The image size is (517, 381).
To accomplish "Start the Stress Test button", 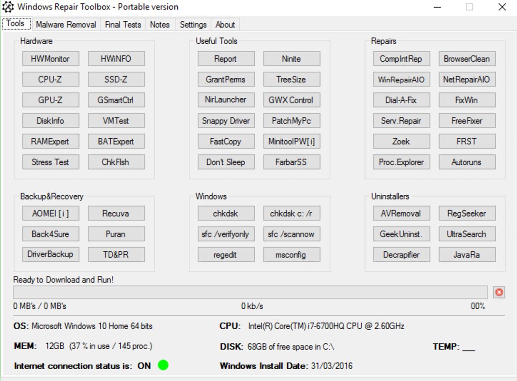I will (x=50, y=162).
